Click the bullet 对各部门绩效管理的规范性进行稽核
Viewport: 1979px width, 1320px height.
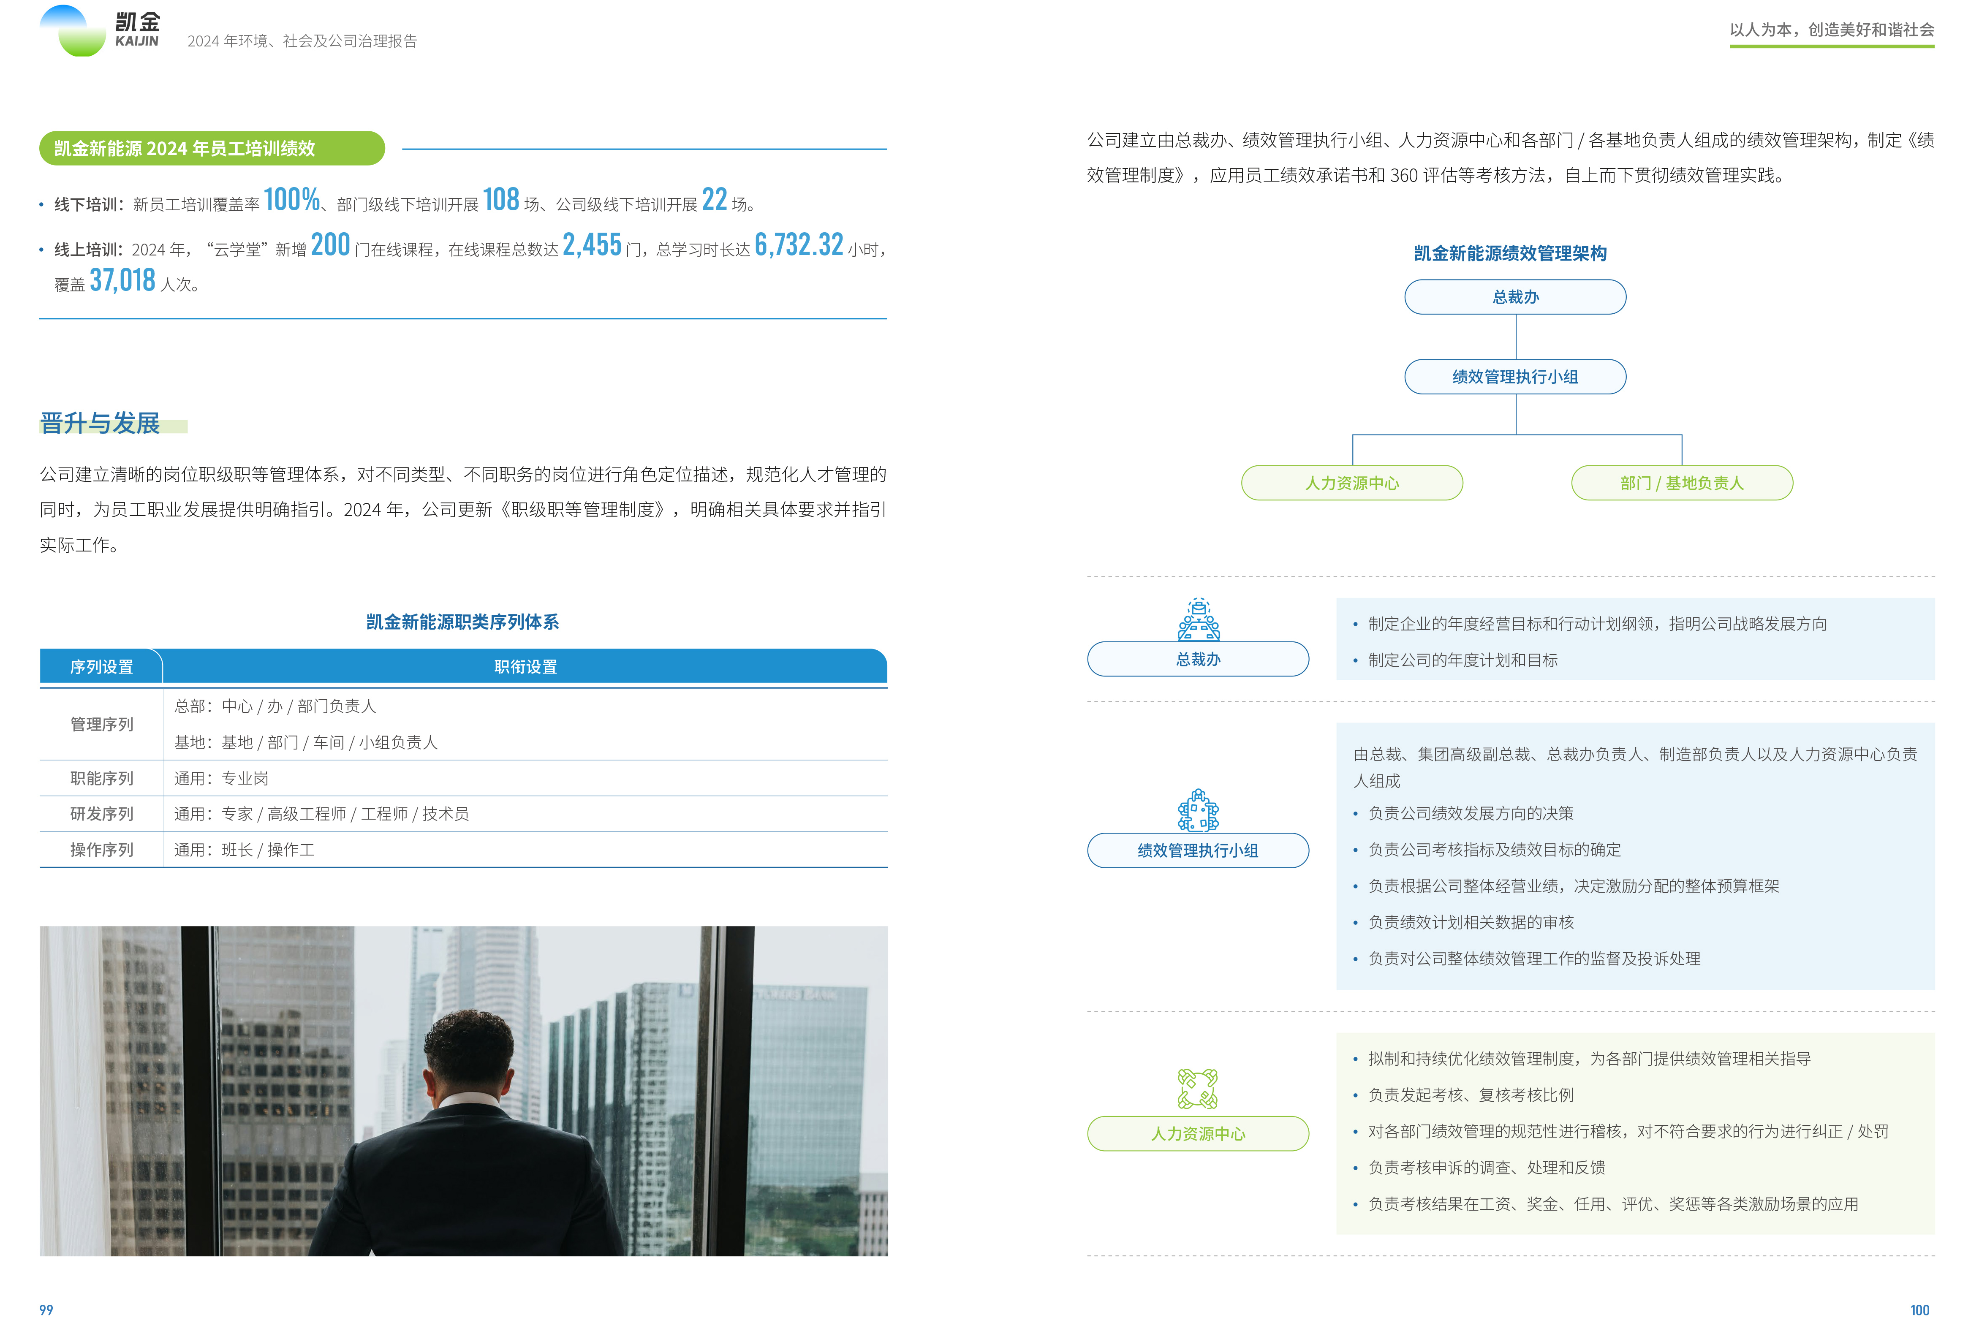1628,1130
